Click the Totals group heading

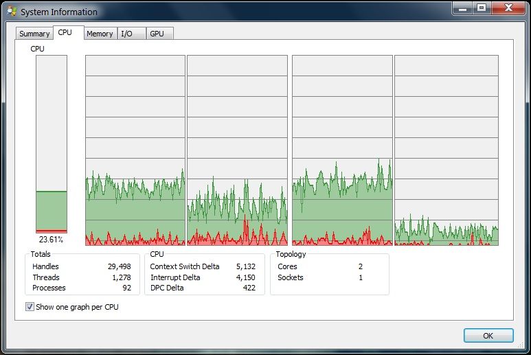tap(41, 254)
